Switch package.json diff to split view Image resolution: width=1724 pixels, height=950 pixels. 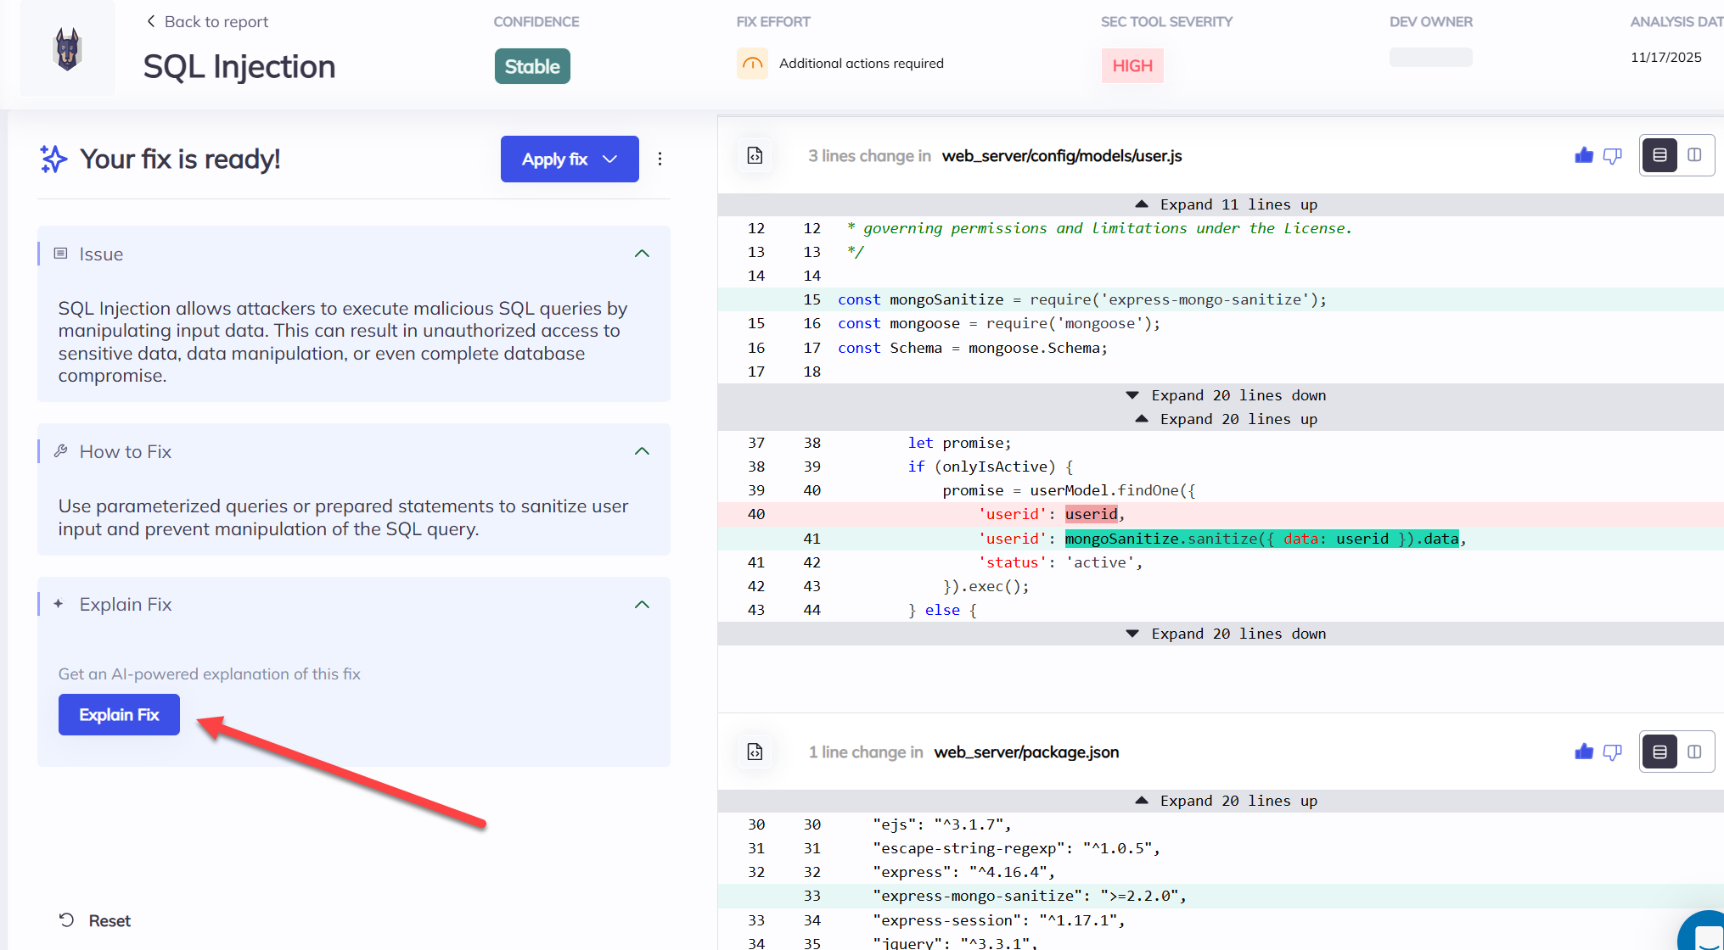click(1694, 752)
